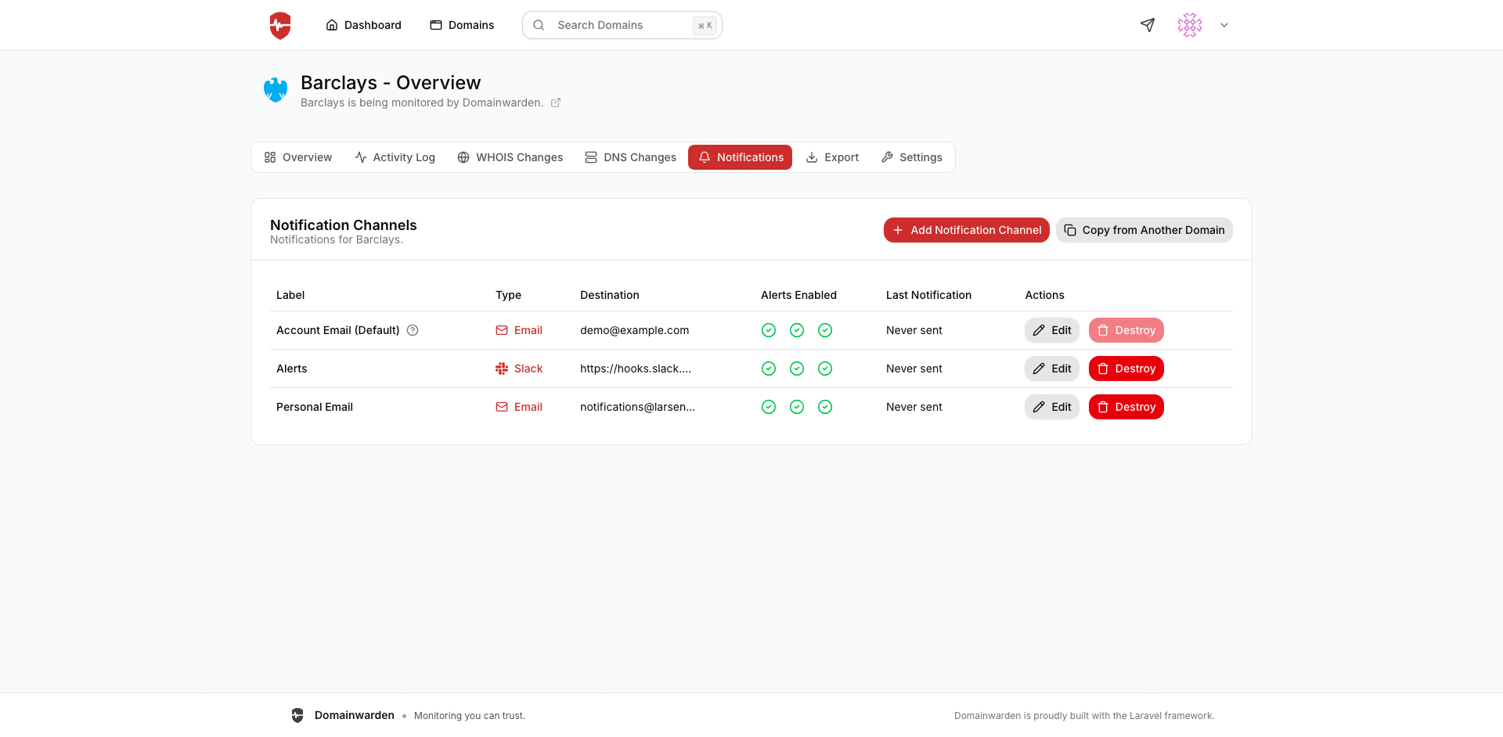Click the paper plane send icon
Viewport: 1503px width, 737px height.
(1148, 25)
